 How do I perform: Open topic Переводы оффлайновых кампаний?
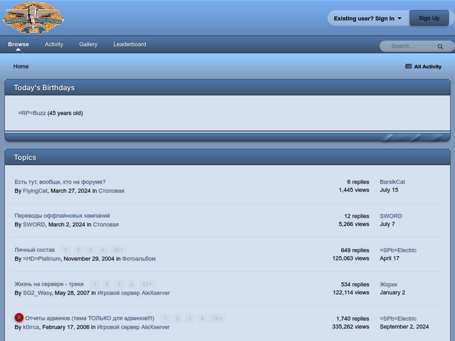pyautogui.click(x=62, y=216)
